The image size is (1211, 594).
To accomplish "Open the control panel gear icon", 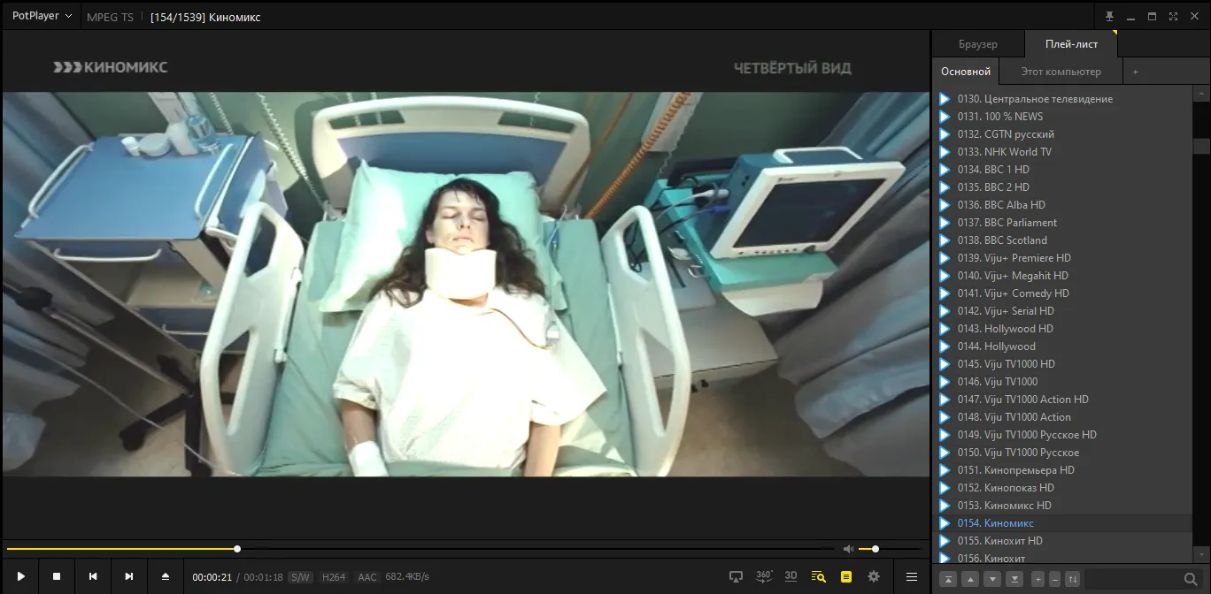I will 874,576.
